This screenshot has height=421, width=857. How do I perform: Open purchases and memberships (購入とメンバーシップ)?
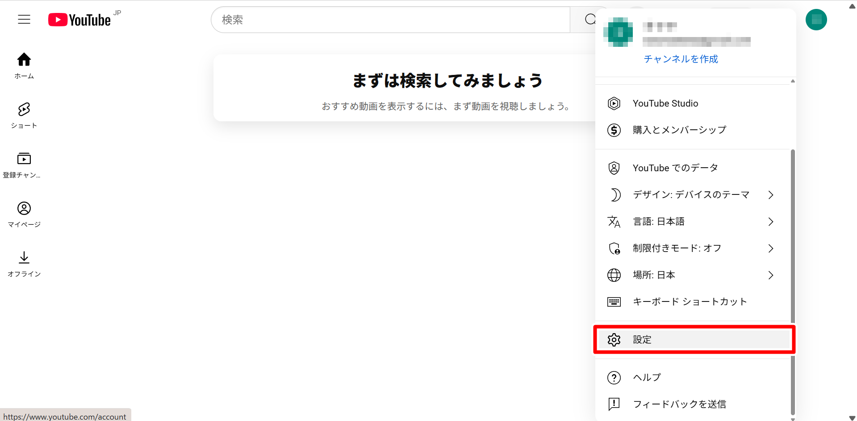click(679, 130)
